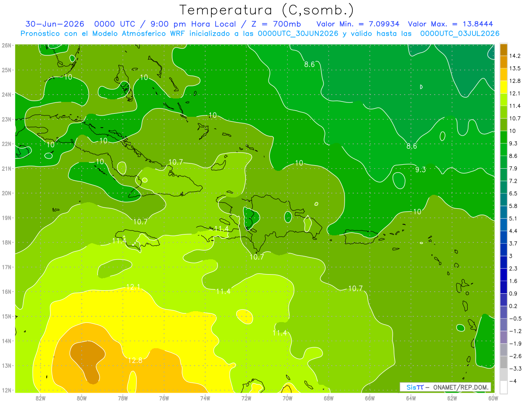Click the '18N' latitude axis label
The height and width of the screenshot is (404, 524).
(6, 242)
